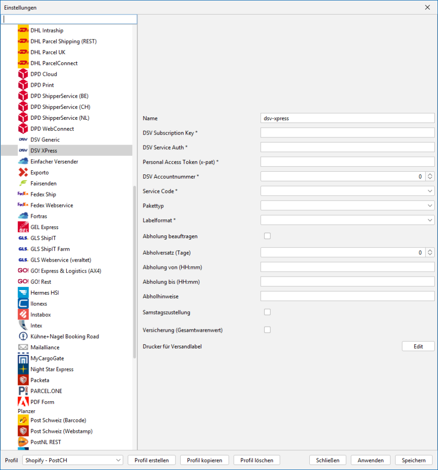Enable the Abholung beauftragen checkbox

[267, 236]
